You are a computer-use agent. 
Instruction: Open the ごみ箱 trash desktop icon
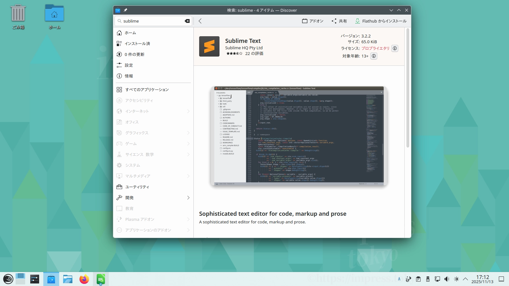[x=18, y=17]
